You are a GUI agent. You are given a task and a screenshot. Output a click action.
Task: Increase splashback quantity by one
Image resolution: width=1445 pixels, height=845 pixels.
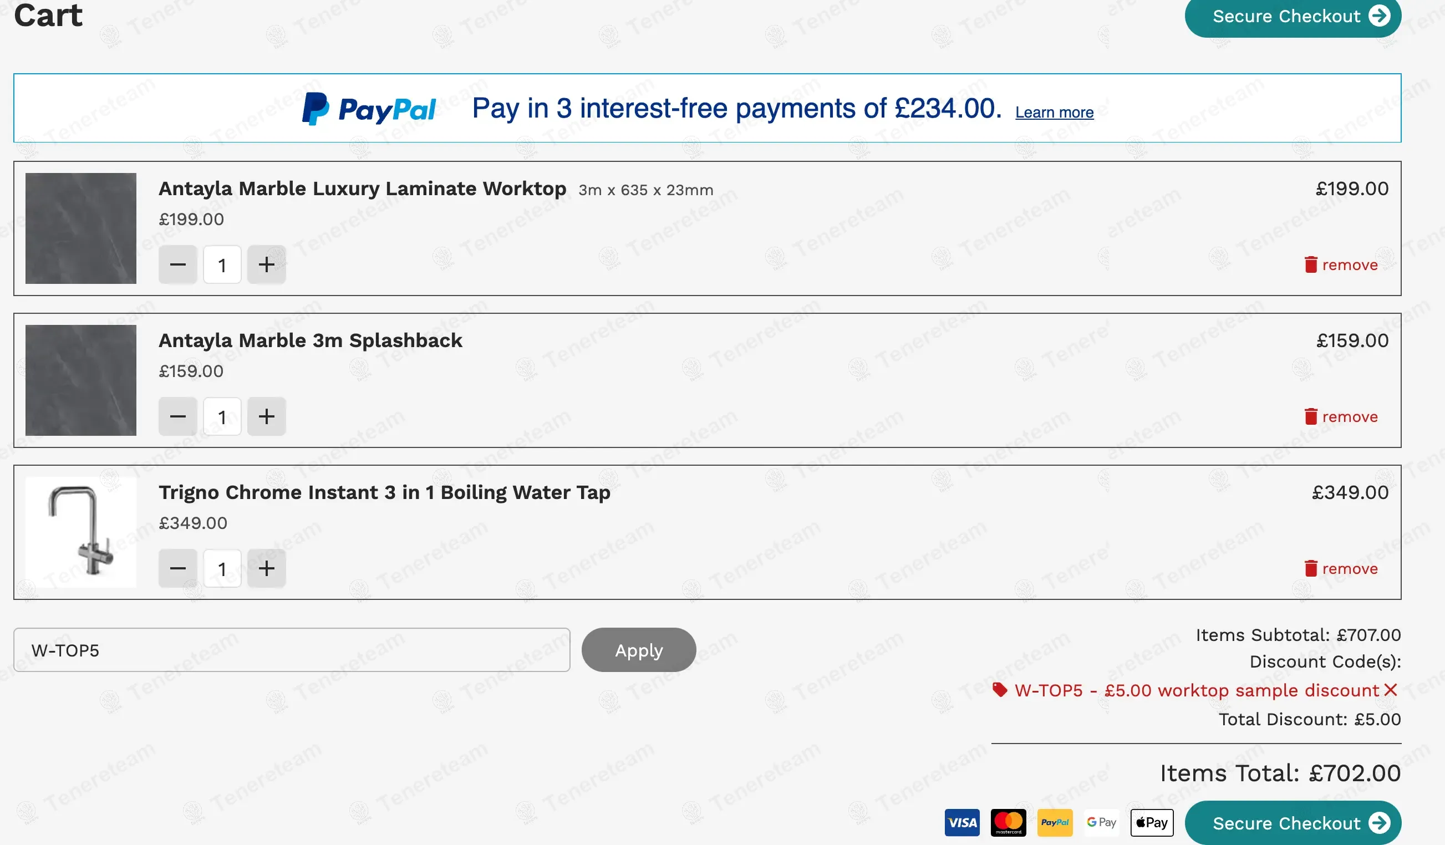(x=267, y=417)
